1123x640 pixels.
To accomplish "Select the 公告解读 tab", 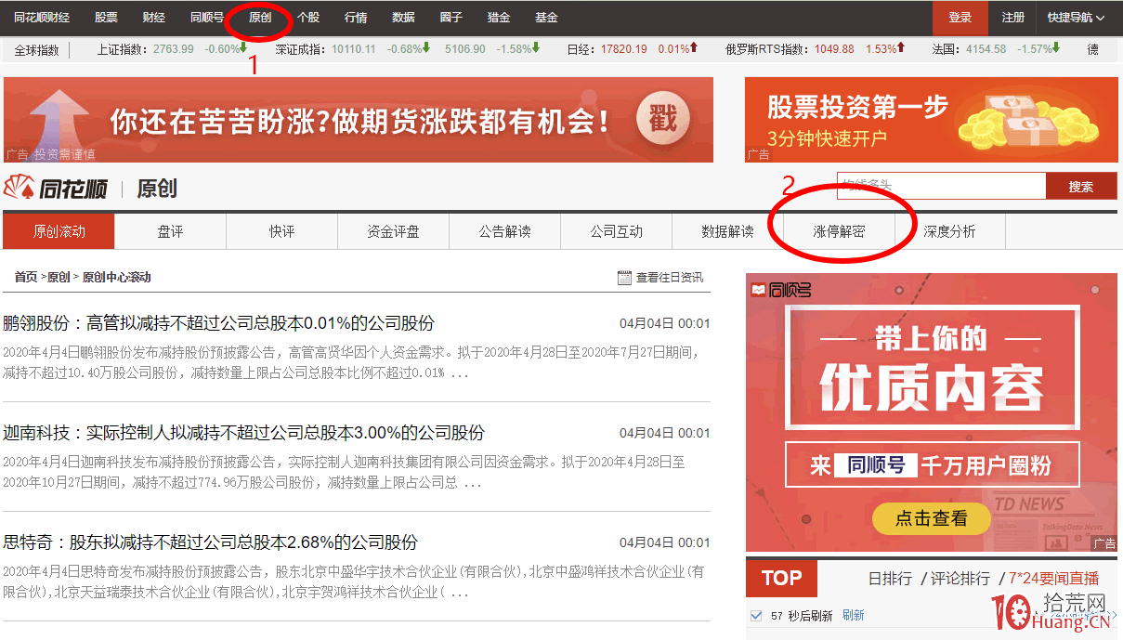I will pyautogui.click(x=505, y=231).
